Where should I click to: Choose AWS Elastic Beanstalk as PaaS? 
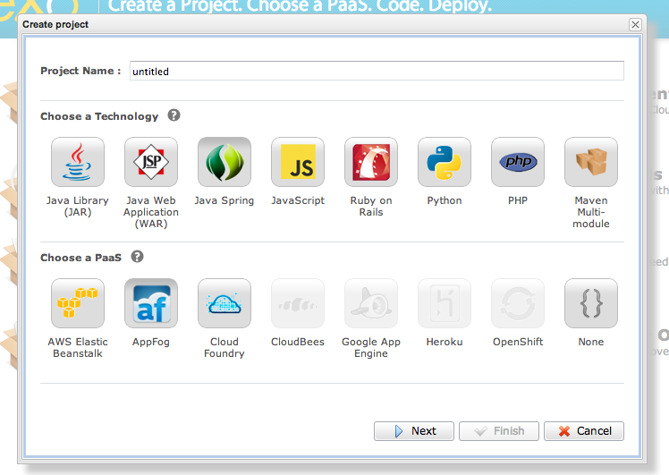pyautogui.click(x=78, y=303)
